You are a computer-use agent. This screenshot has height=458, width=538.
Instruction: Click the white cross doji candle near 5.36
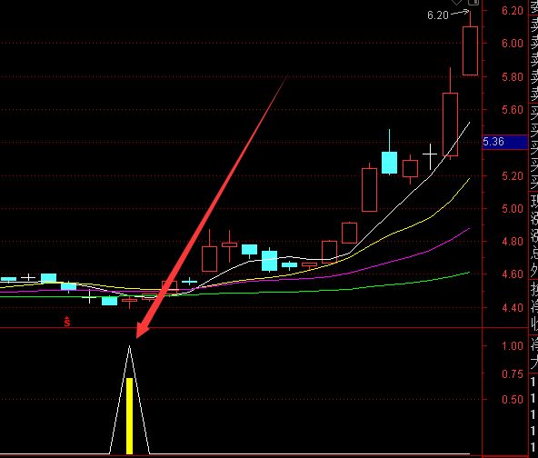click(x=430, y=155)
